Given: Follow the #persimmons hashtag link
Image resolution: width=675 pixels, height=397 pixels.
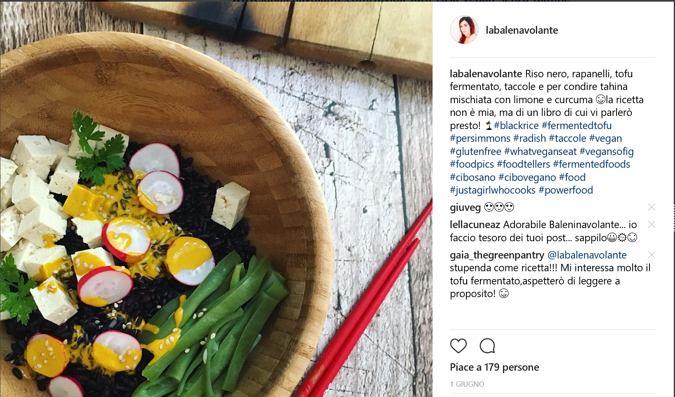Looking at the screenshot, I should pyautogui.click(x=480, y=138).
